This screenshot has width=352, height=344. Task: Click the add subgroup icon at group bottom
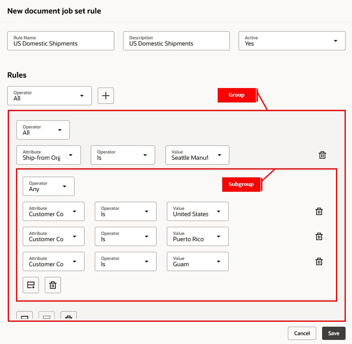coord(46,316)
